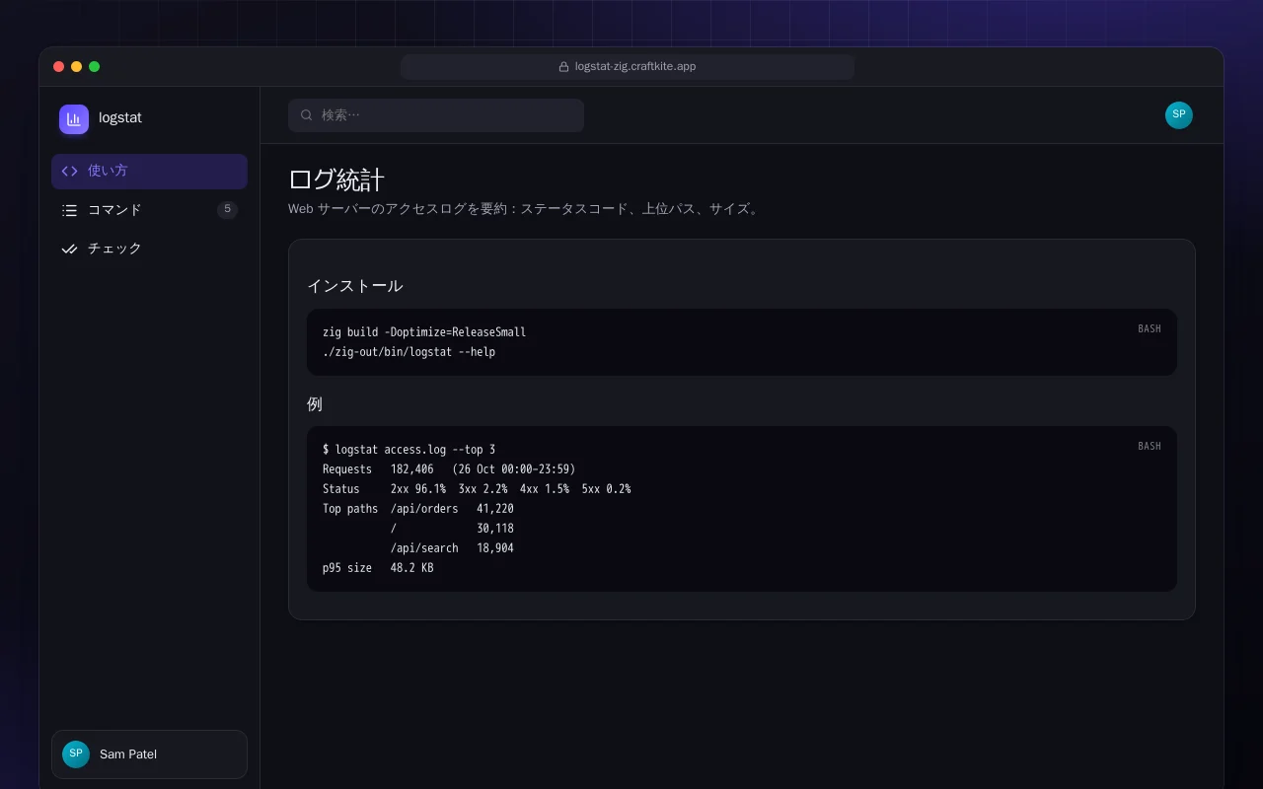The height and width of the screenshot is (789, 1263).
Task: Focus the 検索 search field
Action: tap(436, 115)
